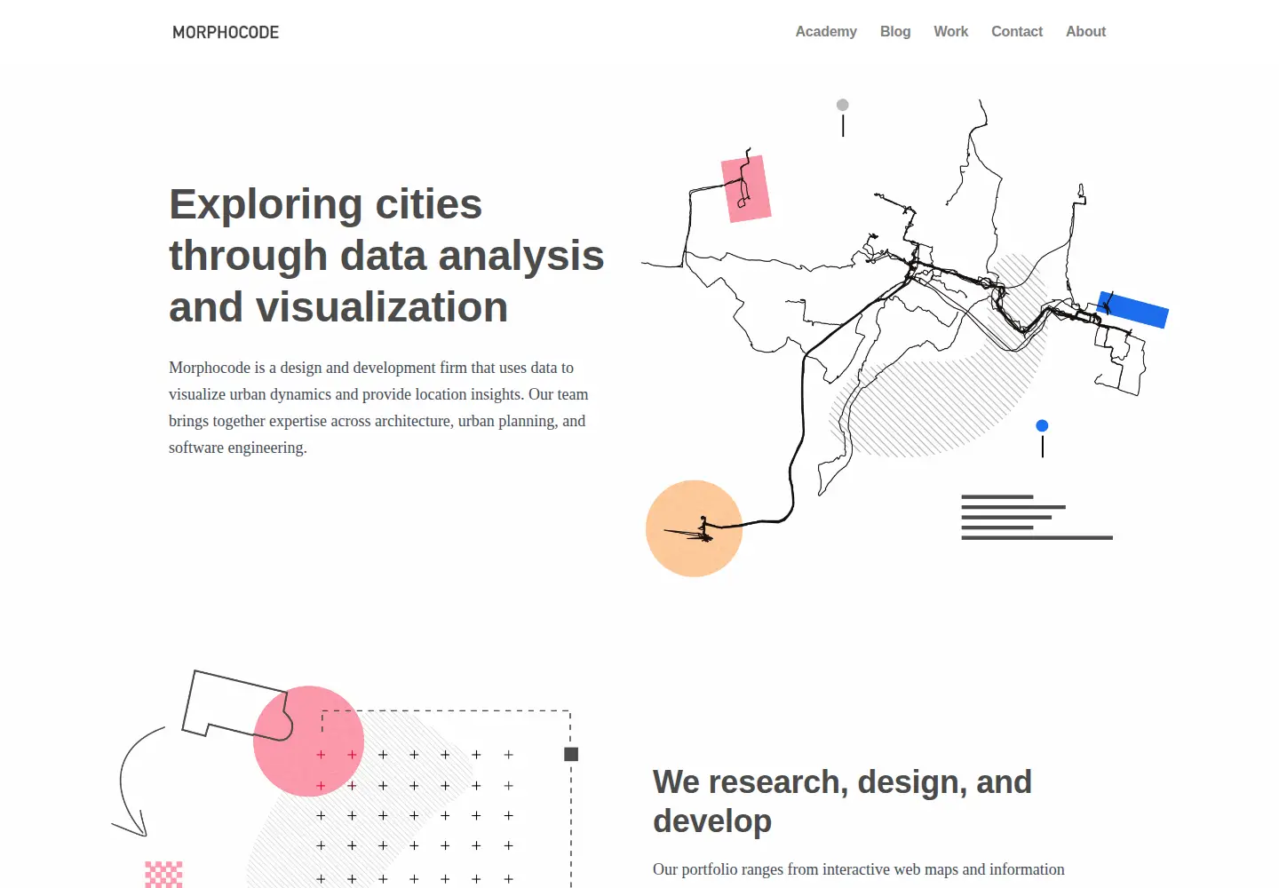The height and width of the screenshot is (888, 1279).
Task: Click the blue rectangle on the map illustration
Action: (1133, 310)
